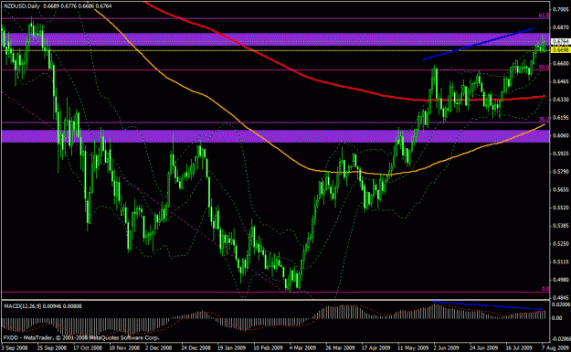Click the 50.0 Fibonacci level label
Viewport: 571px width, 352px height.
tap(545, 67)
